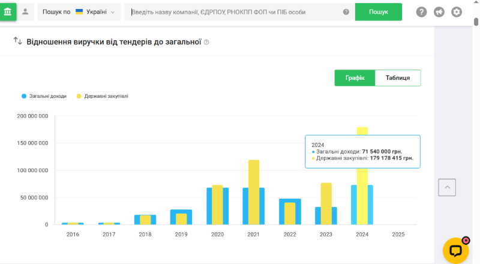The image size is (480, 264).
Task: Switch to the Таблиця tab
Action: click(x=398, y=78)
